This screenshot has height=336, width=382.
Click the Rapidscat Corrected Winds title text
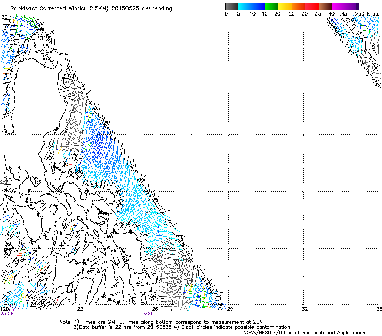pos(91,9)
